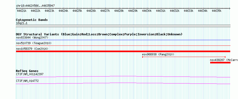Viewport: 238px width, 99px height.
Task: Click the thick red nsv1058379 loss bar
Action: click(123, 51)
